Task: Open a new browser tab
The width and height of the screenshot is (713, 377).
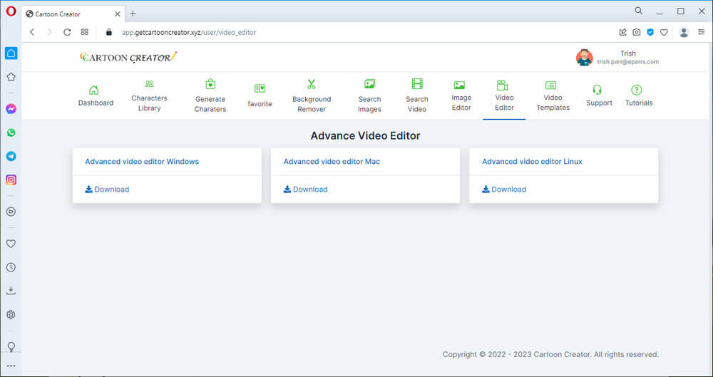Action: coord(133,14)
